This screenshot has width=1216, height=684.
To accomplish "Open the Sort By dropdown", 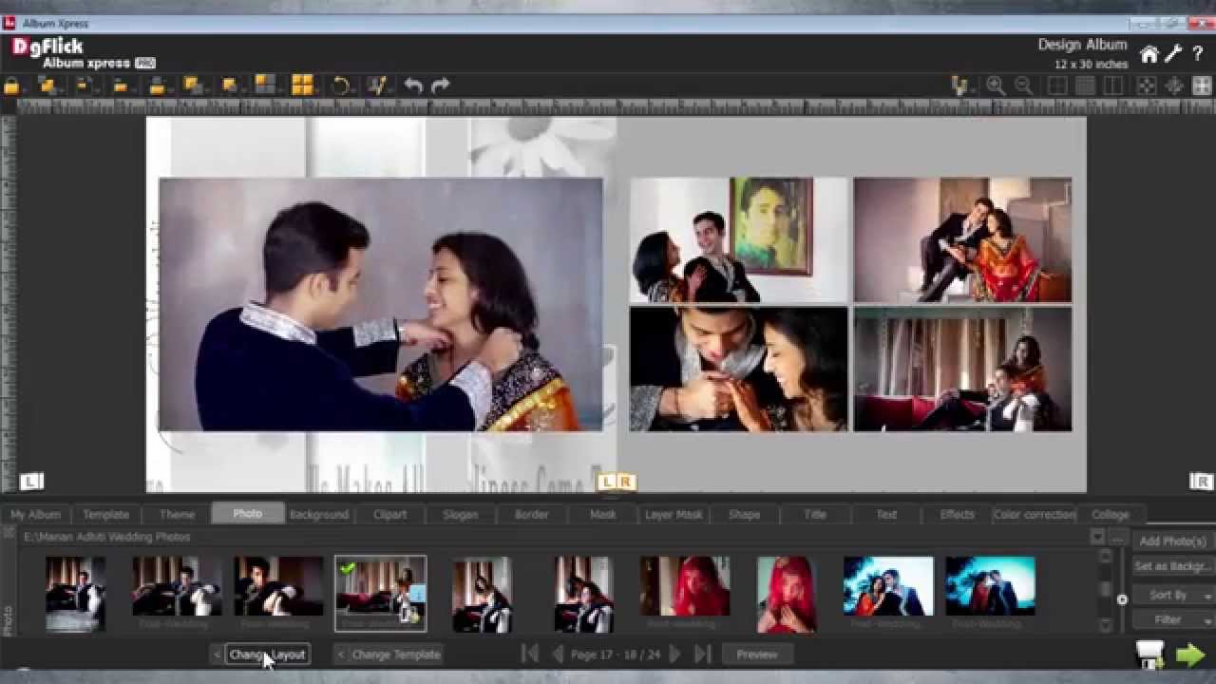I will [x=1172, y=595].
